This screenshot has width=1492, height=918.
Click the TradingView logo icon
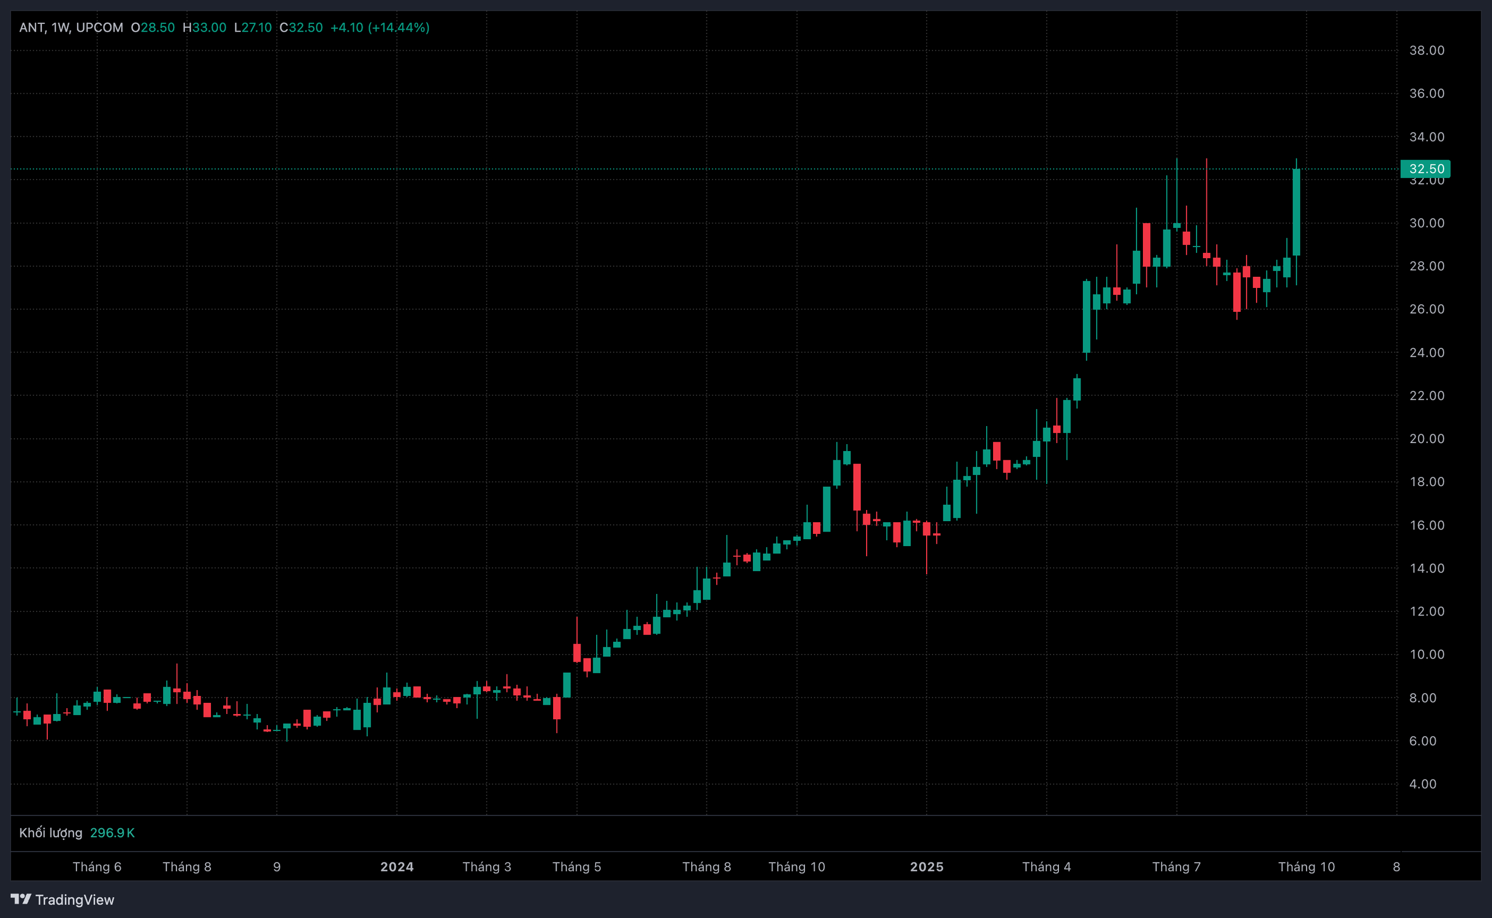[x=20, y=899]
